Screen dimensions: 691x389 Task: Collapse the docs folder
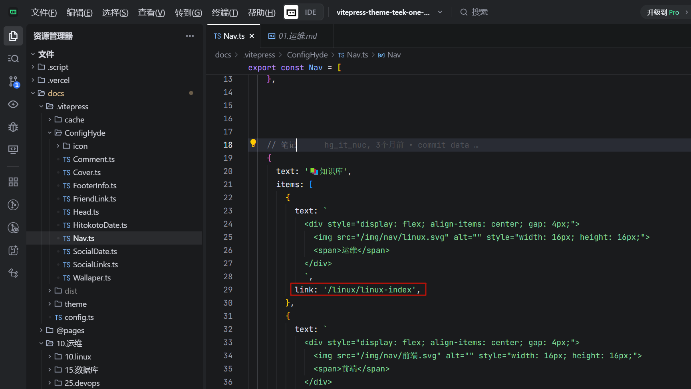(56, 93)
